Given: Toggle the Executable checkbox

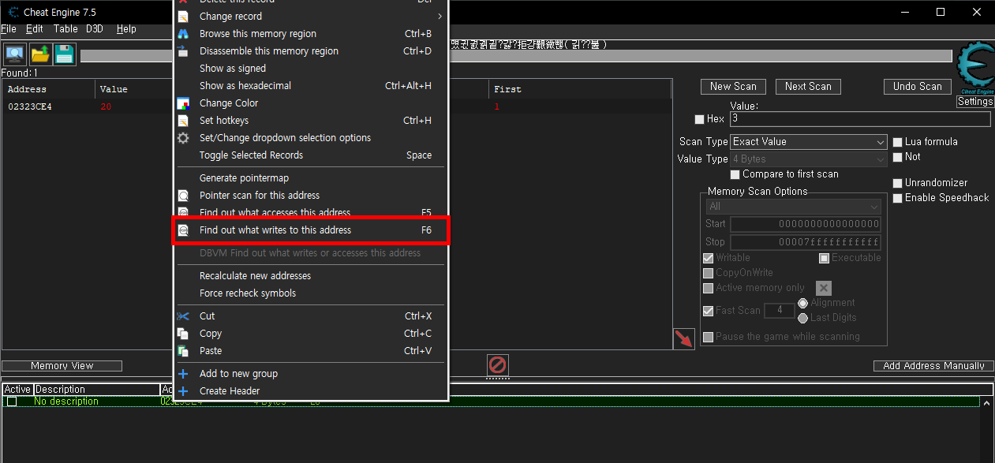Looking at the screenshot, I should coord(824,258).
